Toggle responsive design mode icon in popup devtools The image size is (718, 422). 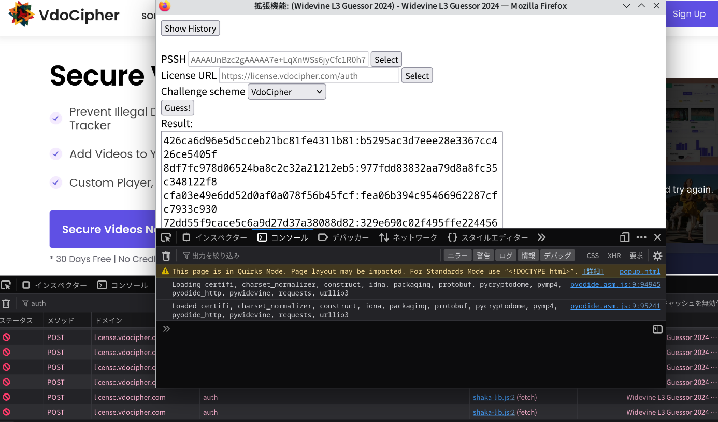625,237
